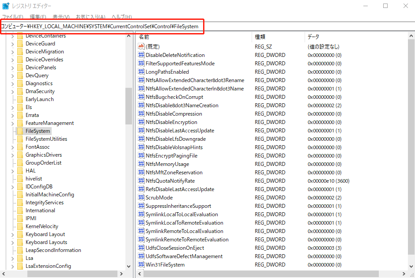
Task: Click the values pane scroll up arrow
Action: tap(411, 36)
